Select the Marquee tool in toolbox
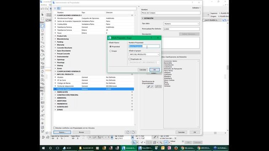269x151 pixels. coord(42,19)
